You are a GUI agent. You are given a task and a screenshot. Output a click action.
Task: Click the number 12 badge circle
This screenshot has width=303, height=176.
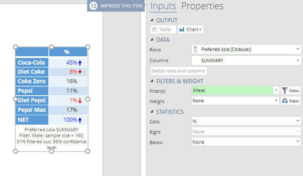(93, 6)
